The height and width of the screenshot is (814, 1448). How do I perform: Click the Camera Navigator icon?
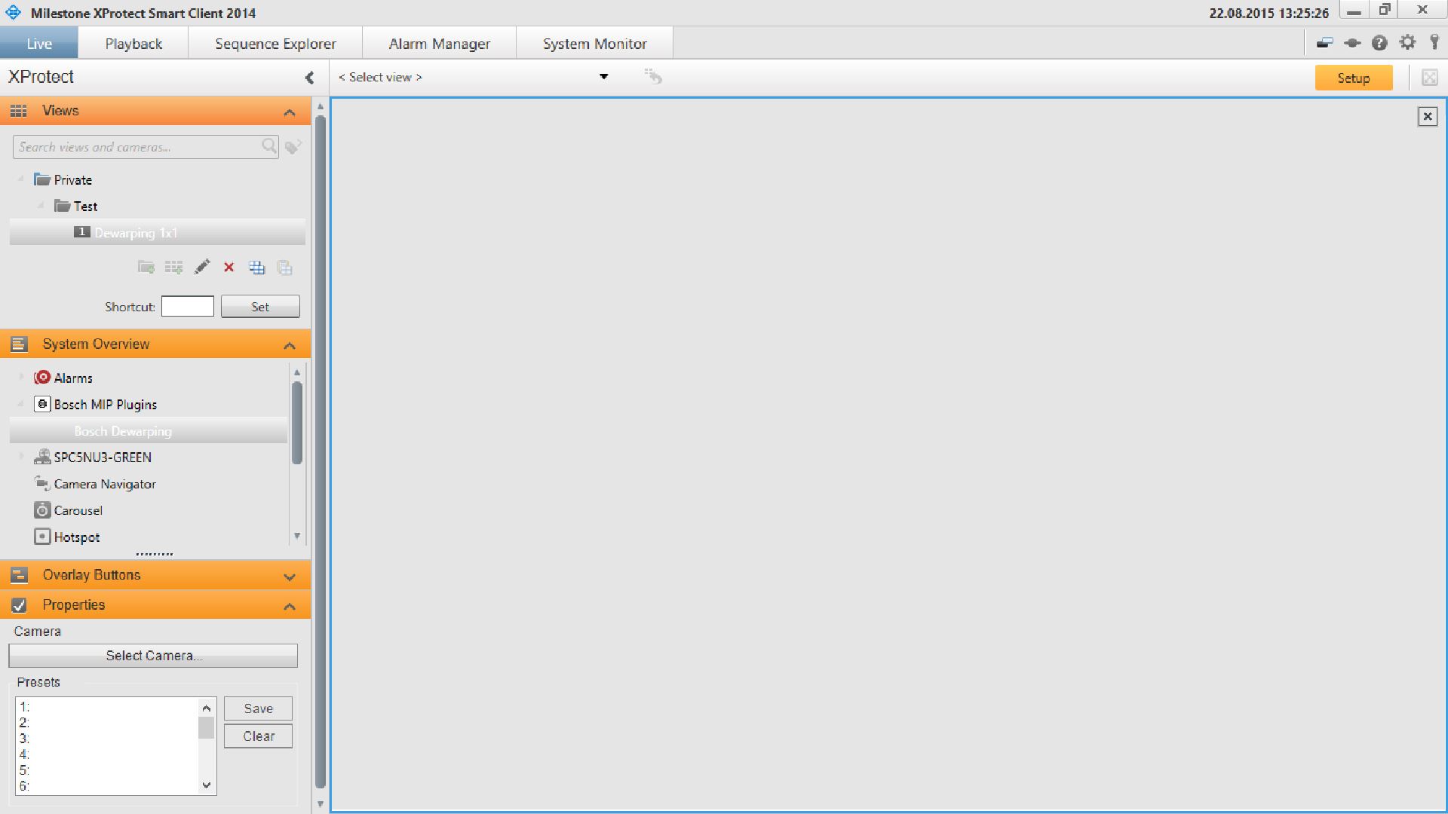pos(42,483)
